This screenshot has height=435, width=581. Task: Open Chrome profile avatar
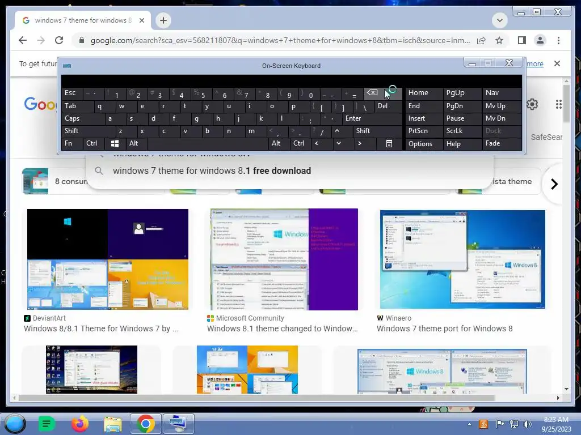tap(540, 40)
